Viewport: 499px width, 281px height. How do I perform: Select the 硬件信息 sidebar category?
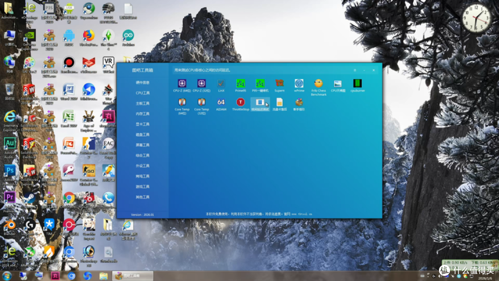click(x=143, y=82)
